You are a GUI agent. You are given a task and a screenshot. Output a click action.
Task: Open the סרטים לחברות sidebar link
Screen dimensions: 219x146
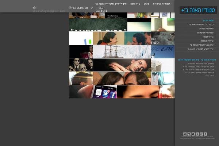(x=207, y=28)
